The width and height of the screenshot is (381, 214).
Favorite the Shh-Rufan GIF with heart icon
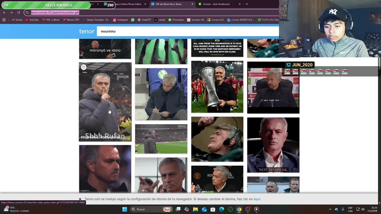84,67
